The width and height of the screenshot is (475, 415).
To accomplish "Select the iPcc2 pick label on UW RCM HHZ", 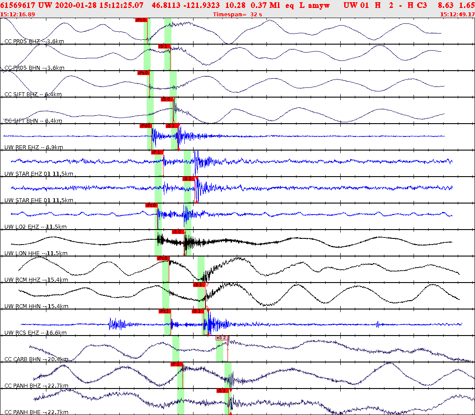I will [162, 258].
